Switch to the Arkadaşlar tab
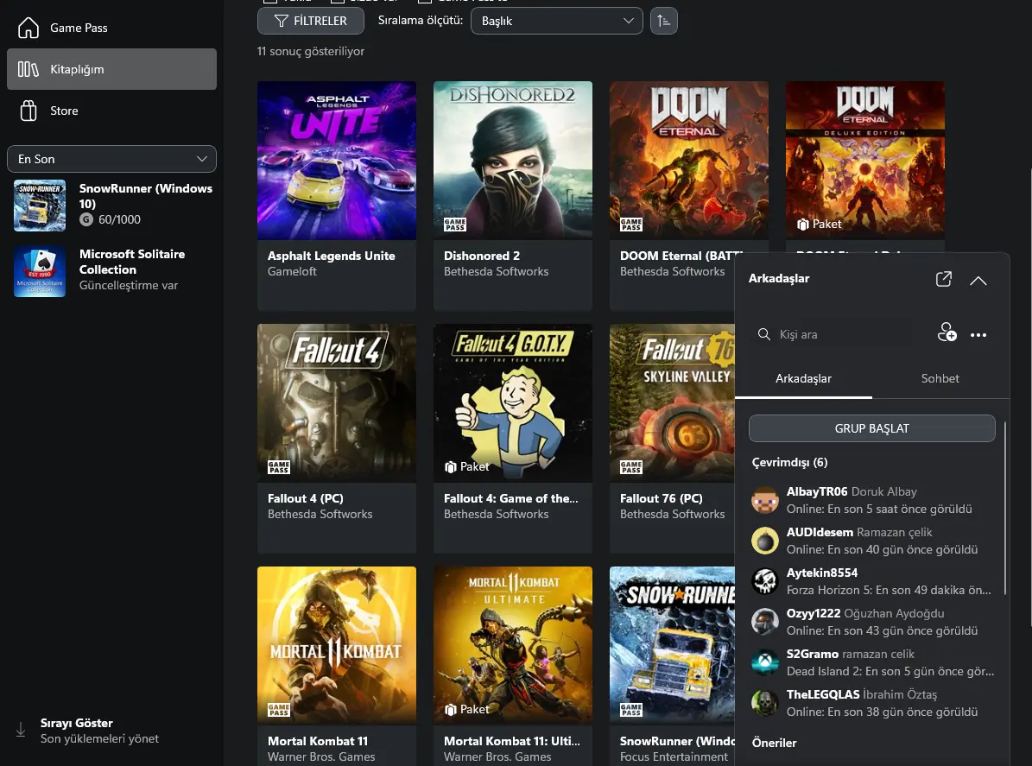1032x766 pixels. pos(803,379)
